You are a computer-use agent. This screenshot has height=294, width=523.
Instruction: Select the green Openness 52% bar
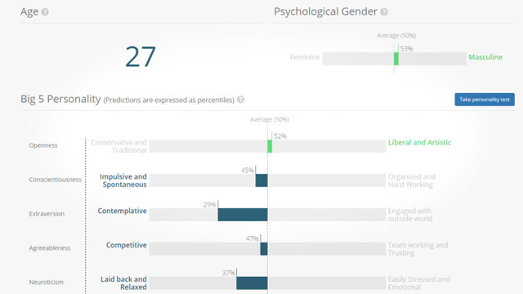tap(270, 146)
